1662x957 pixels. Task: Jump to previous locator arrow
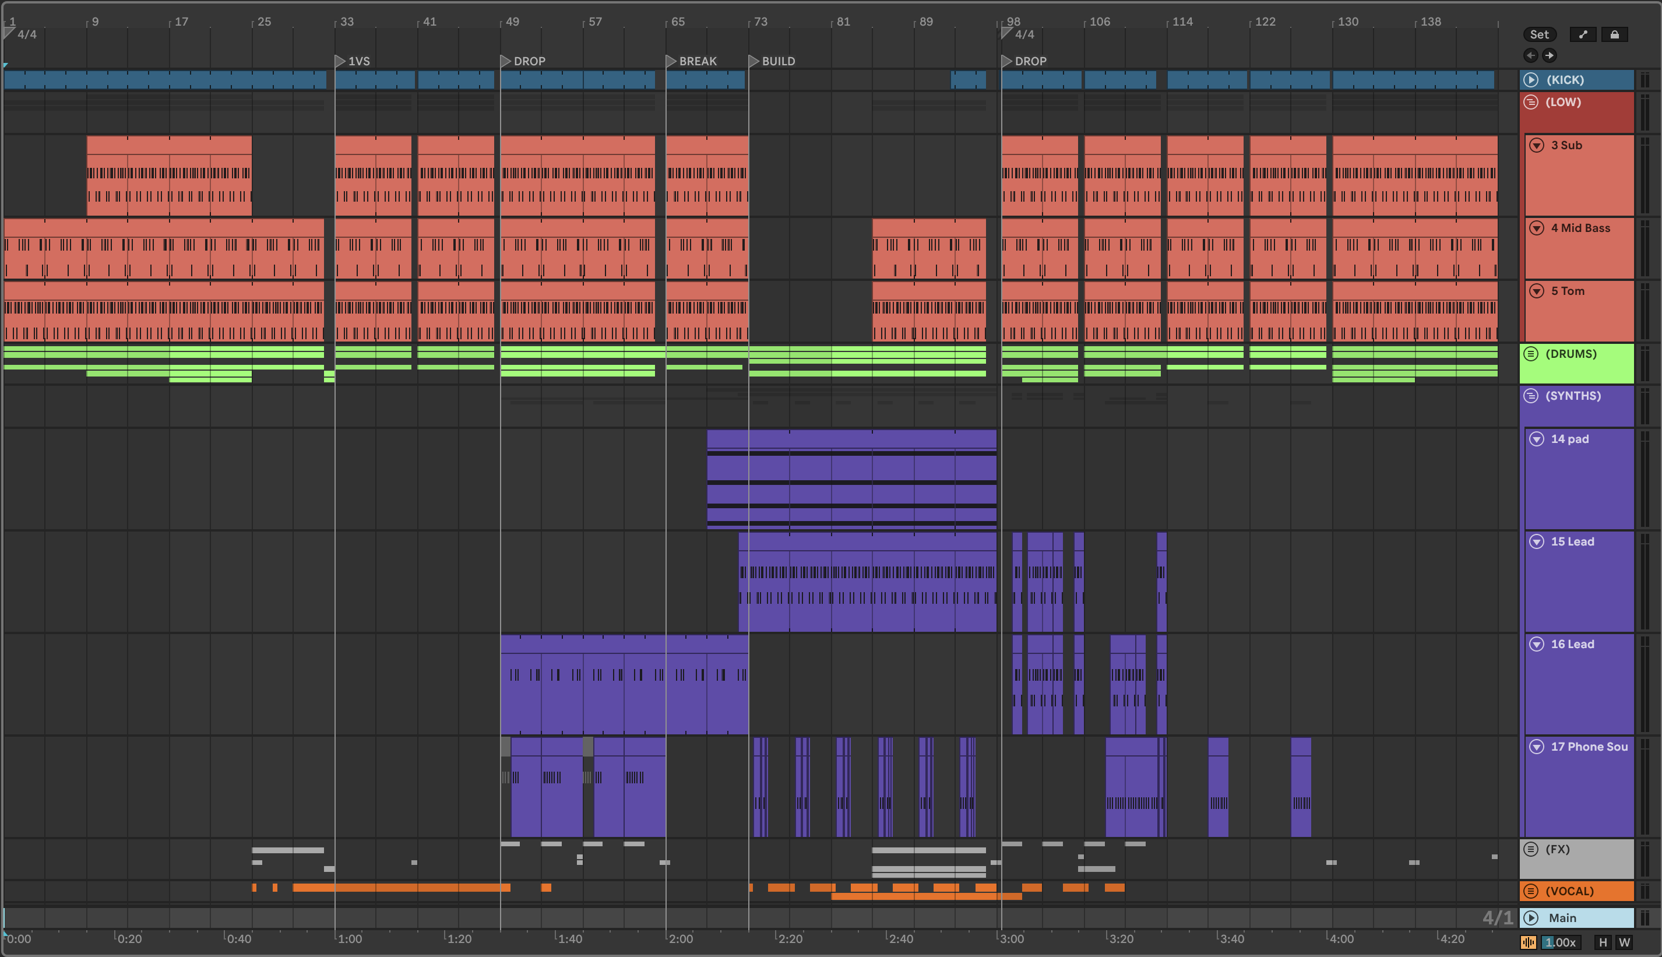point(1530,55)
